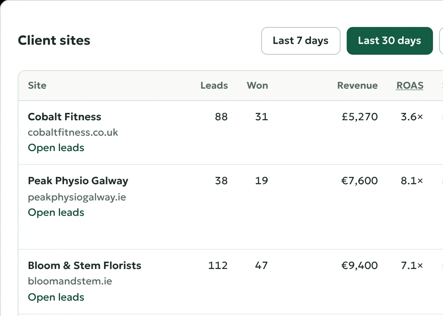
Task: Click the Leads column header
Action: point(214,86)
